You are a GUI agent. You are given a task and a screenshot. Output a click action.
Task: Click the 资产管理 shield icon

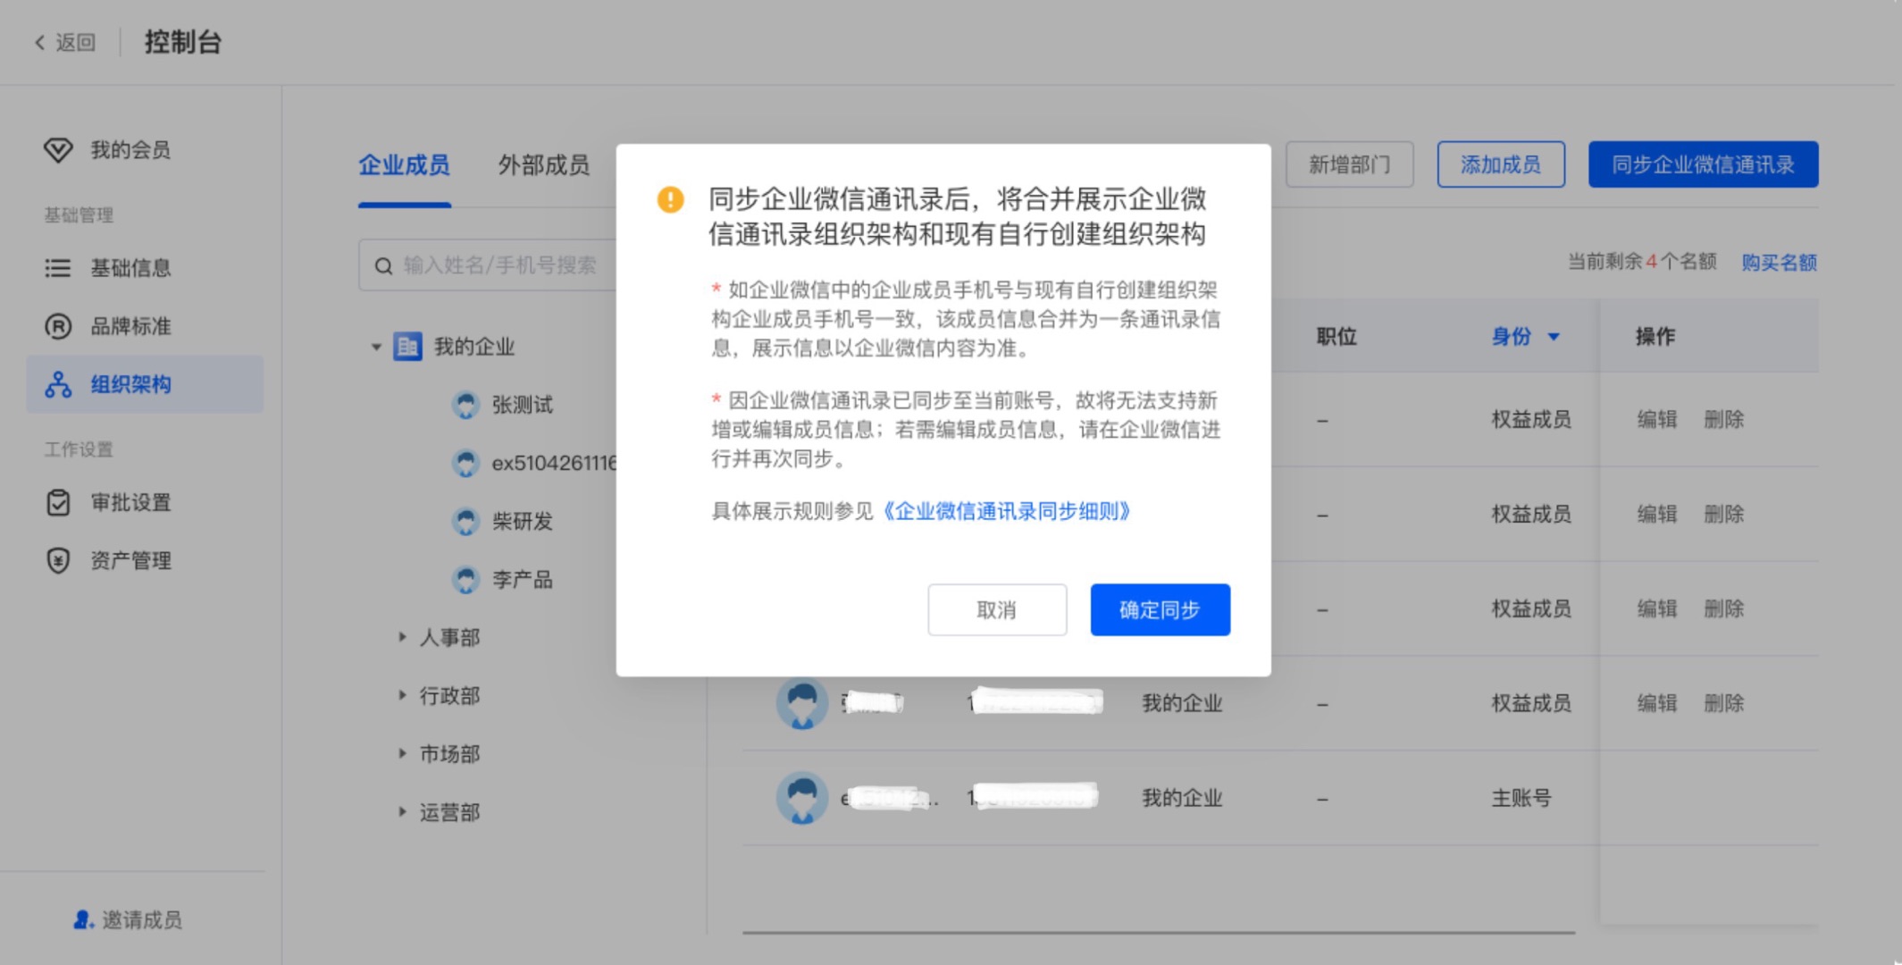click(58, 560)
